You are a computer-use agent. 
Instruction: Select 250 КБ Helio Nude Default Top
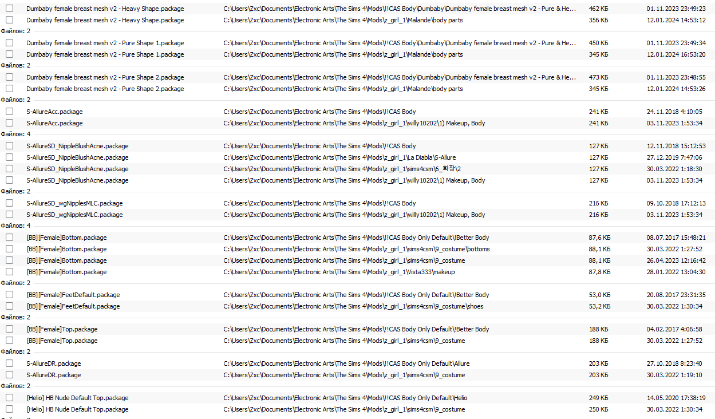pos(9,409)
